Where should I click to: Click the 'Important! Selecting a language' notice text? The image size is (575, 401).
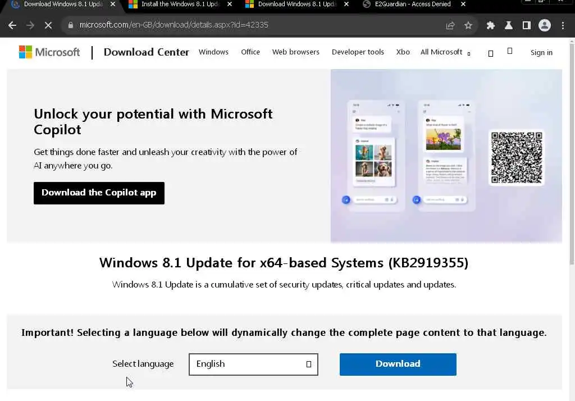tap(284, 332)
